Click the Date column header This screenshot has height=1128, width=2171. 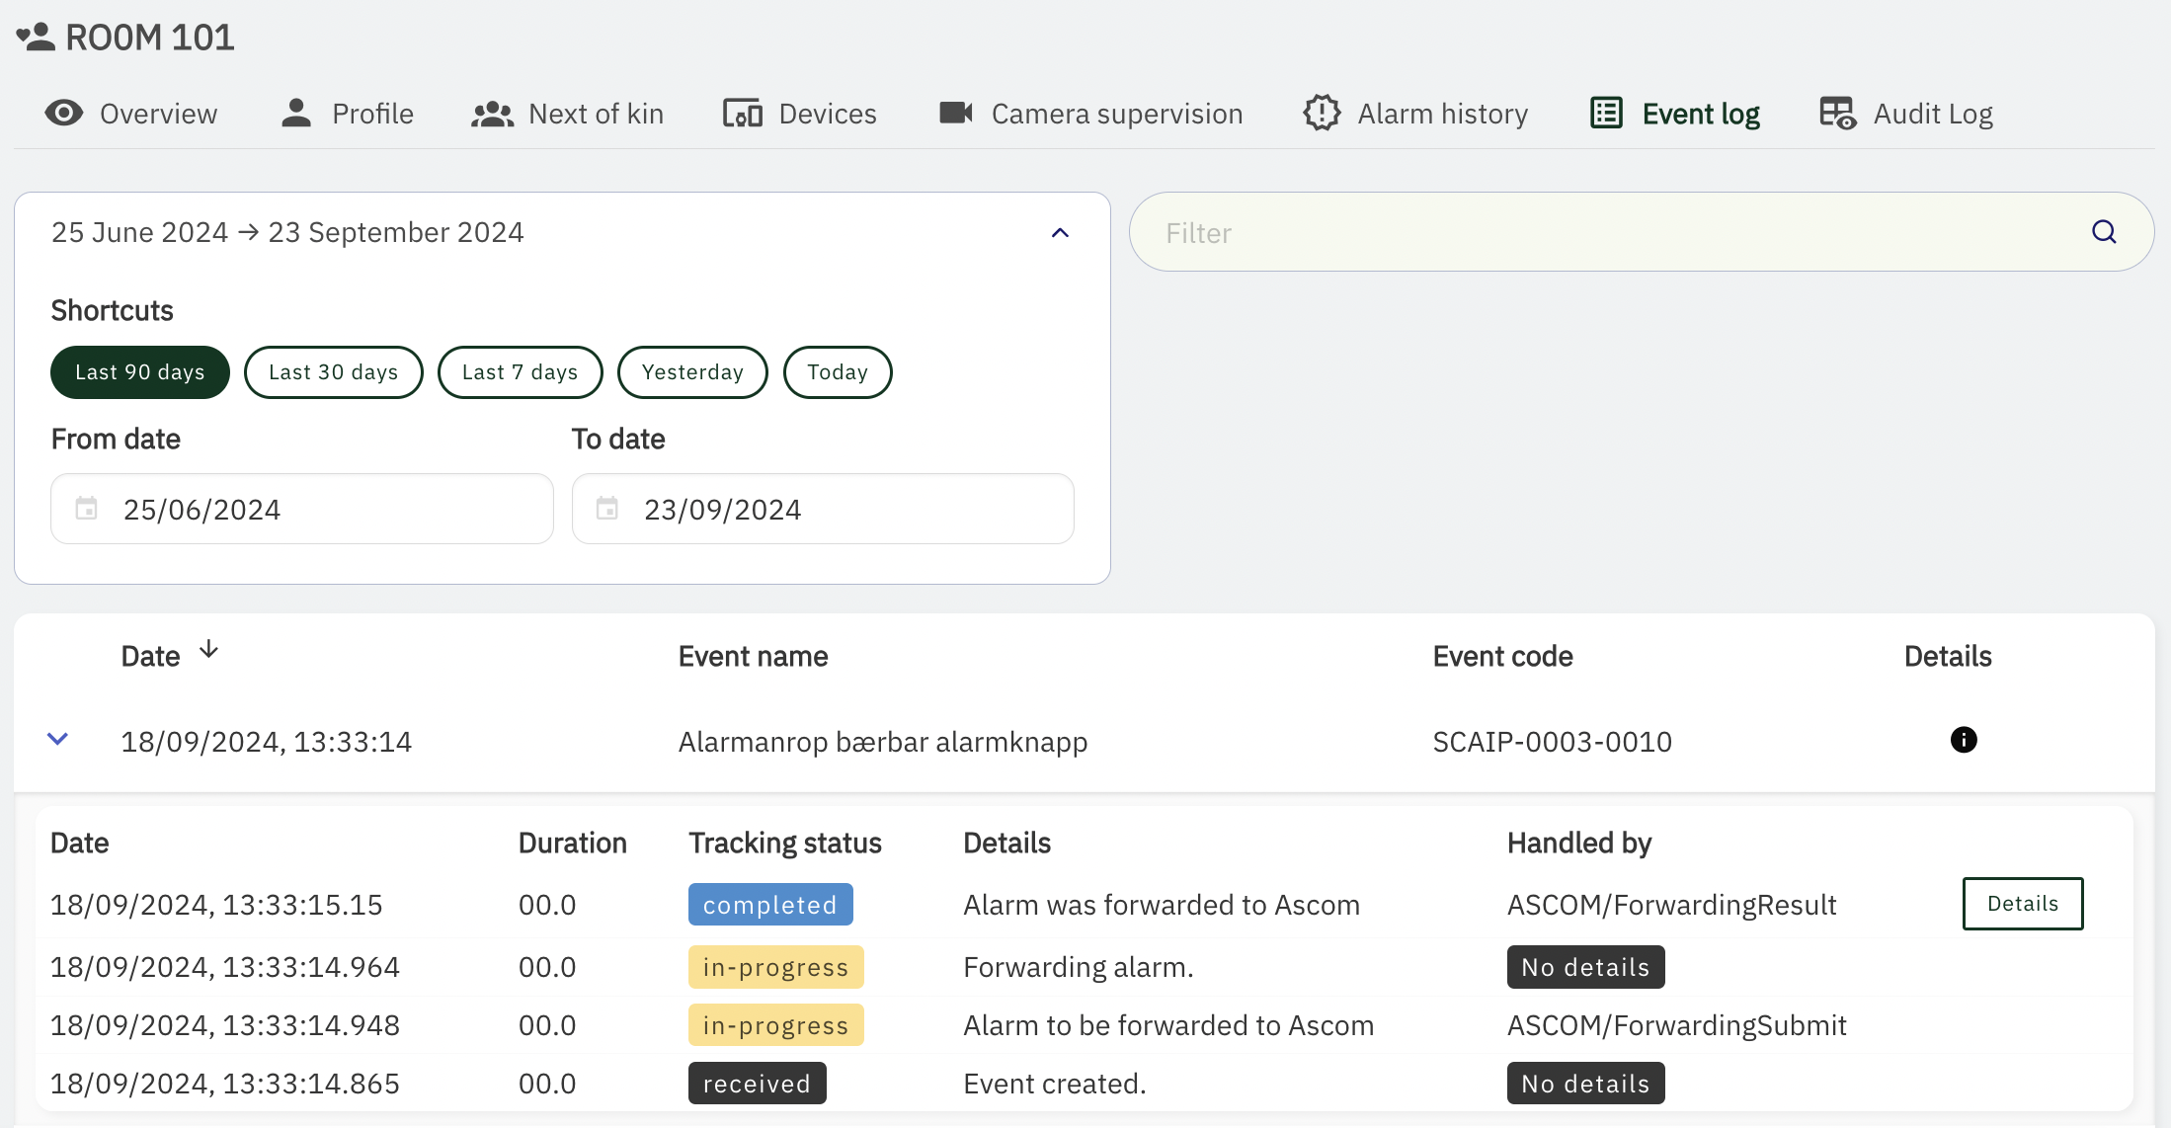(x=150, y=656)
